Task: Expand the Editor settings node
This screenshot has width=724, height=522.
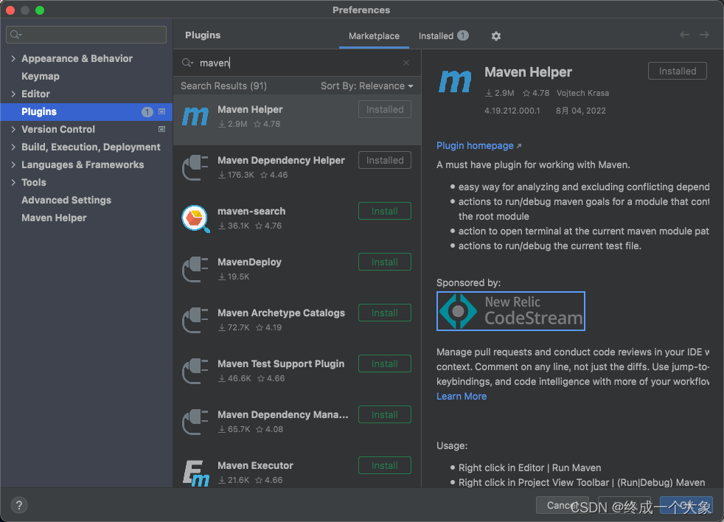Action: coord(13,94)
